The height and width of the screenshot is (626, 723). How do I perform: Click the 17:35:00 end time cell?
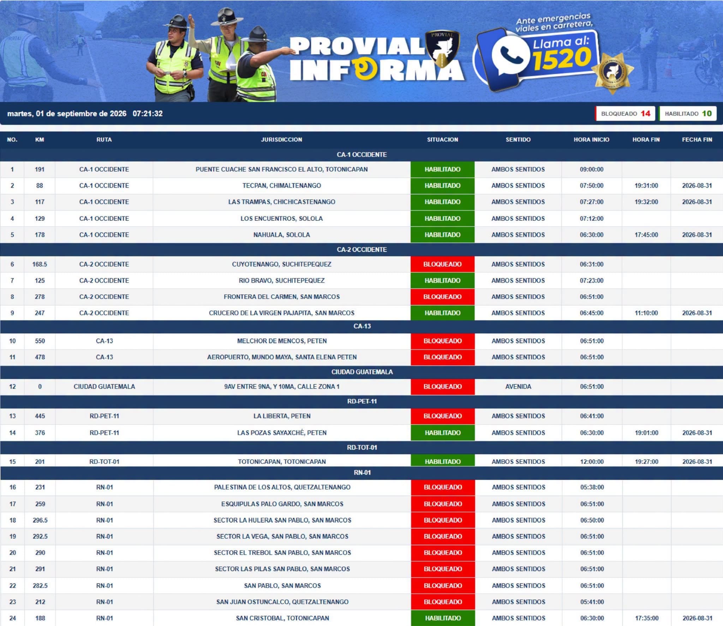pos(646,618)
